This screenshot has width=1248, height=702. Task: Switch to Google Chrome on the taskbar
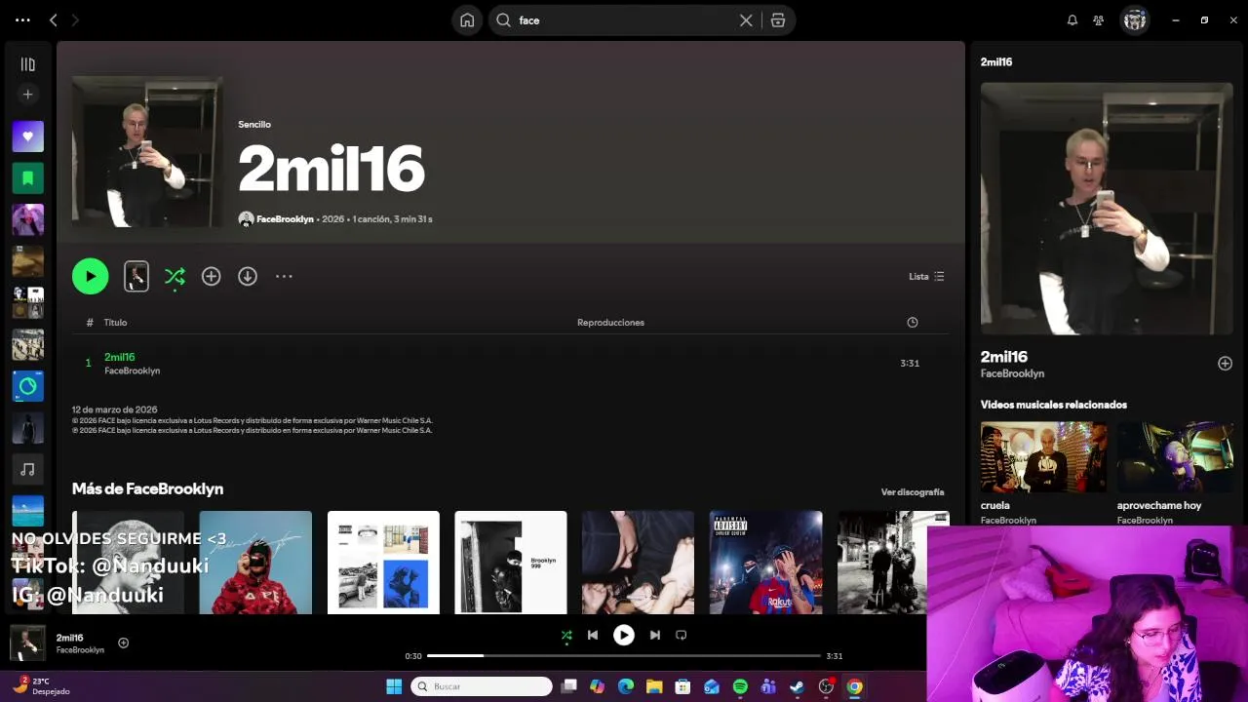coord(854,686)
